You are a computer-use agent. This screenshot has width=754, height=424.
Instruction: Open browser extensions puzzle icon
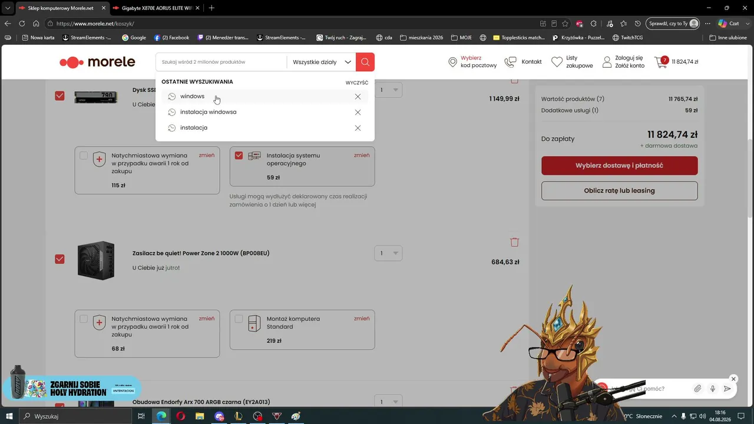594,24
